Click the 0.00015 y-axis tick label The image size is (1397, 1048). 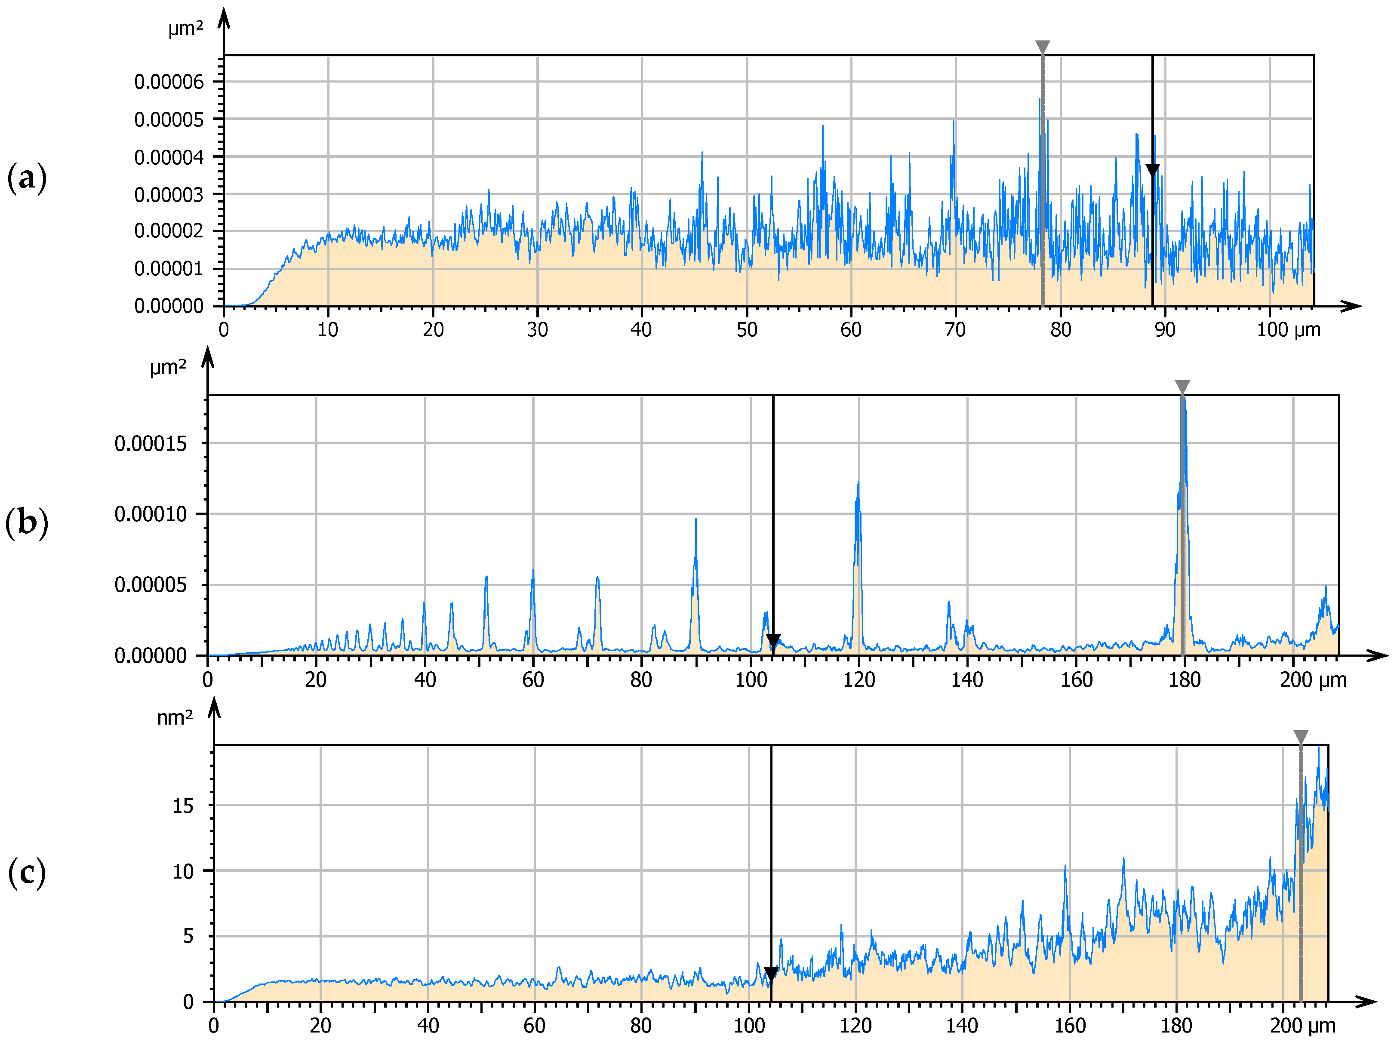pyautogui.click(x=150, y=444)
